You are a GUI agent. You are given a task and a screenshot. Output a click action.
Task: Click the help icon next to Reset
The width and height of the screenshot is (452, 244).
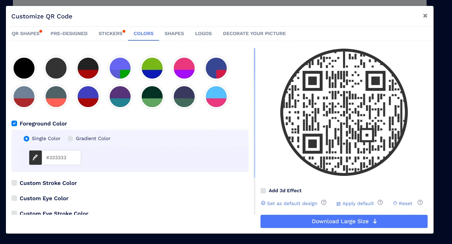click(x=420, y=203)
